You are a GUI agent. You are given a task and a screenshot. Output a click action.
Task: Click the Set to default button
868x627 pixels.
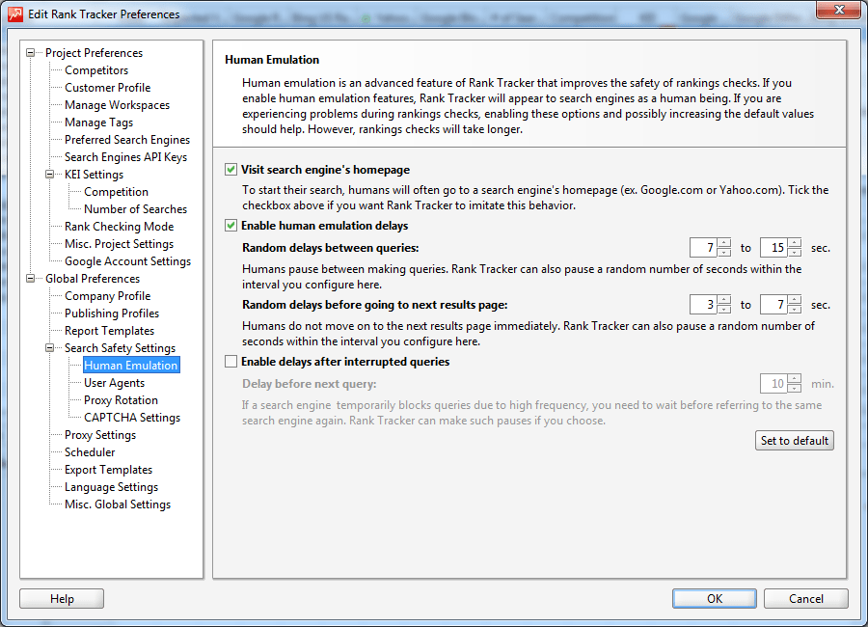(795, 440)
